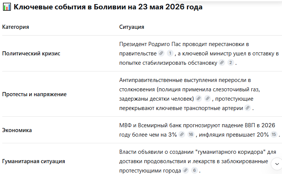282x174 pixels.
Task: Click the link icon after 'протестующими города'
Action: 186,170
